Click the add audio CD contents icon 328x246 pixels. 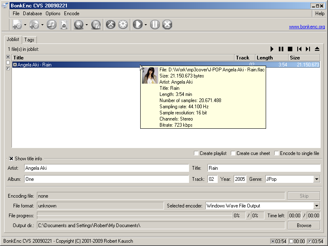point(34,25)
